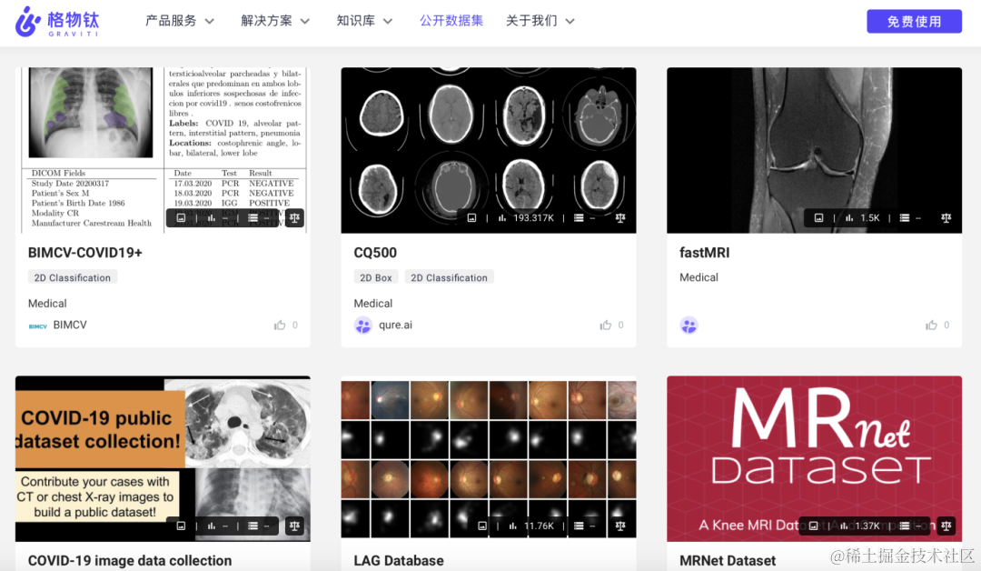Image resolution: width=981 pixels, height=571 pixels.
Task: Open the BIMCV-COVID19+ chest X-ray thumbnail
Action: point(163,150)
